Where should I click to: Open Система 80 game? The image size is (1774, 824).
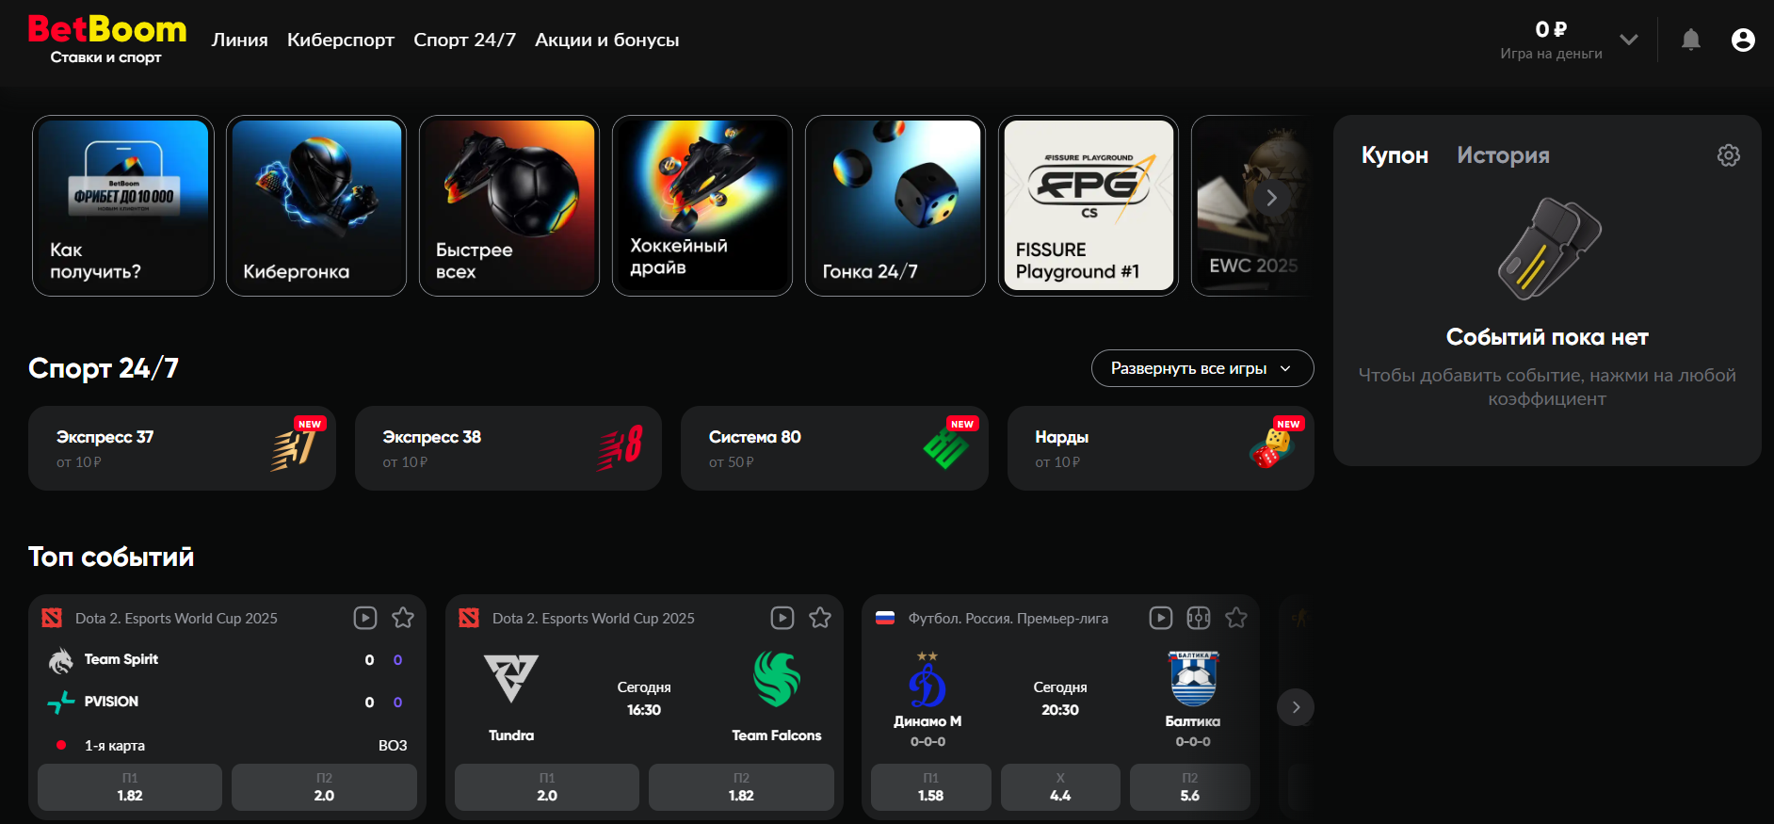[834, 448]
